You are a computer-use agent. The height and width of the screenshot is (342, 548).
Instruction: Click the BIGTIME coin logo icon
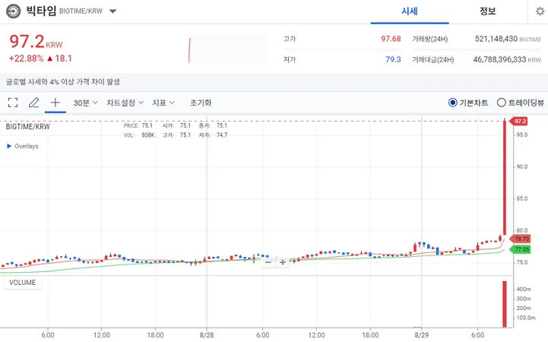tap(13, 11)
